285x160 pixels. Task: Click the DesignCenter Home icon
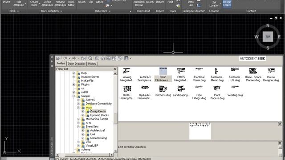[103, 58]
